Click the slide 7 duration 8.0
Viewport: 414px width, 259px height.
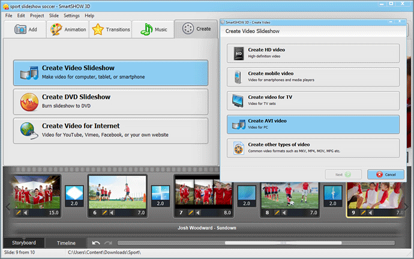pos(227,213)
